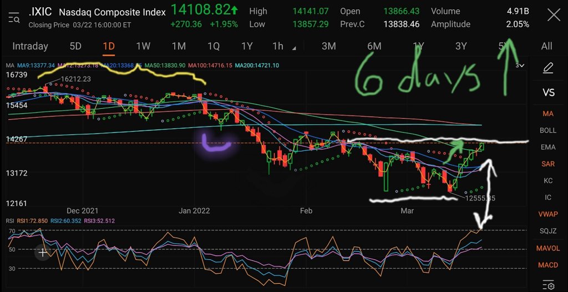Open the VS compare tool
This screenshot has height=292, width=568.
tap(549, 93)
